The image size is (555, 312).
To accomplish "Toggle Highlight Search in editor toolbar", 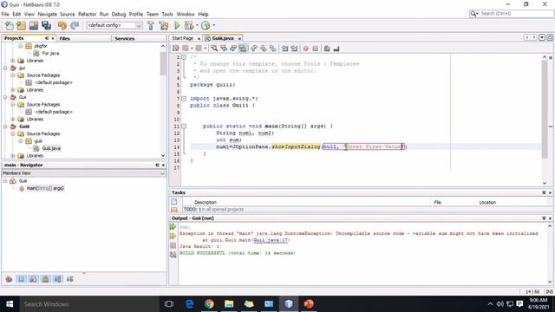I will 243,49.
